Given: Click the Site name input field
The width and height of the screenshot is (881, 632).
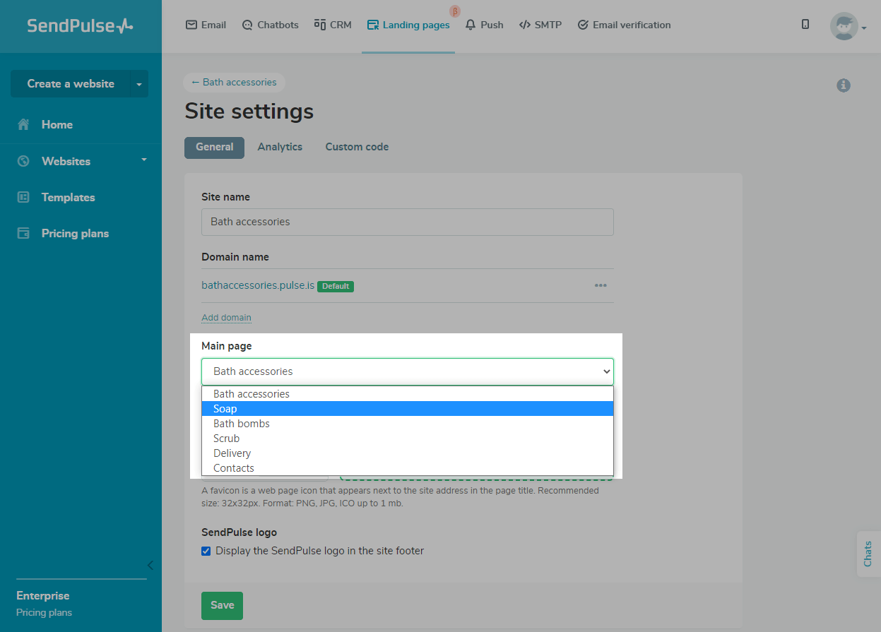Looking at the screenshot, I should pos(408,222).
